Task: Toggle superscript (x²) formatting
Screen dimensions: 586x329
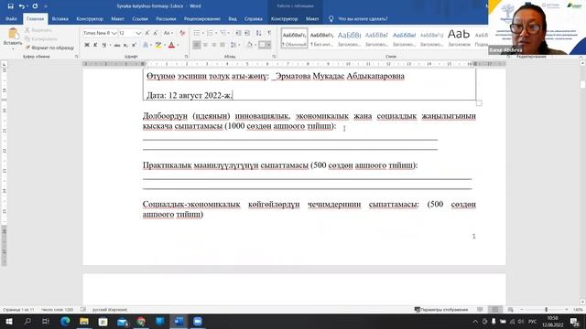Action: (134, 45)
